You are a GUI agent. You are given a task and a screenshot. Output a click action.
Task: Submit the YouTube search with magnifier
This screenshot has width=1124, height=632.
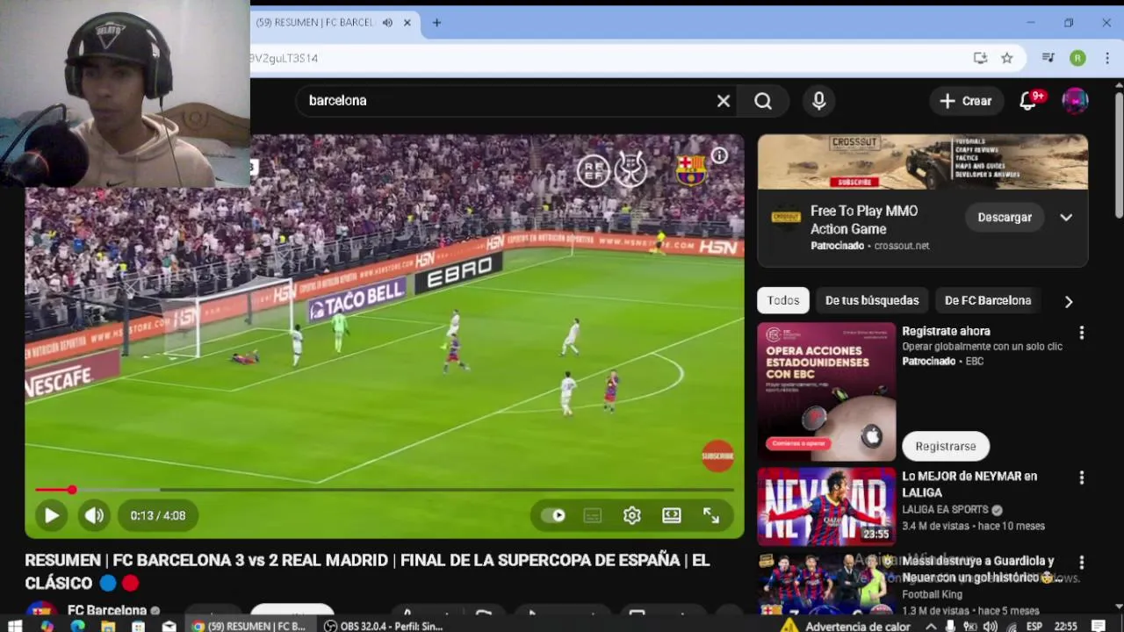point(763,101)
